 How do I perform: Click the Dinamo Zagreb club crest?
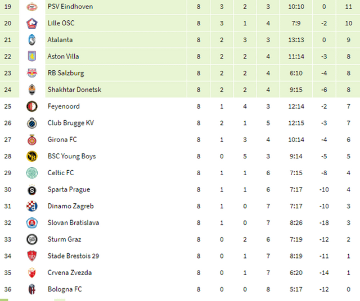31,206
